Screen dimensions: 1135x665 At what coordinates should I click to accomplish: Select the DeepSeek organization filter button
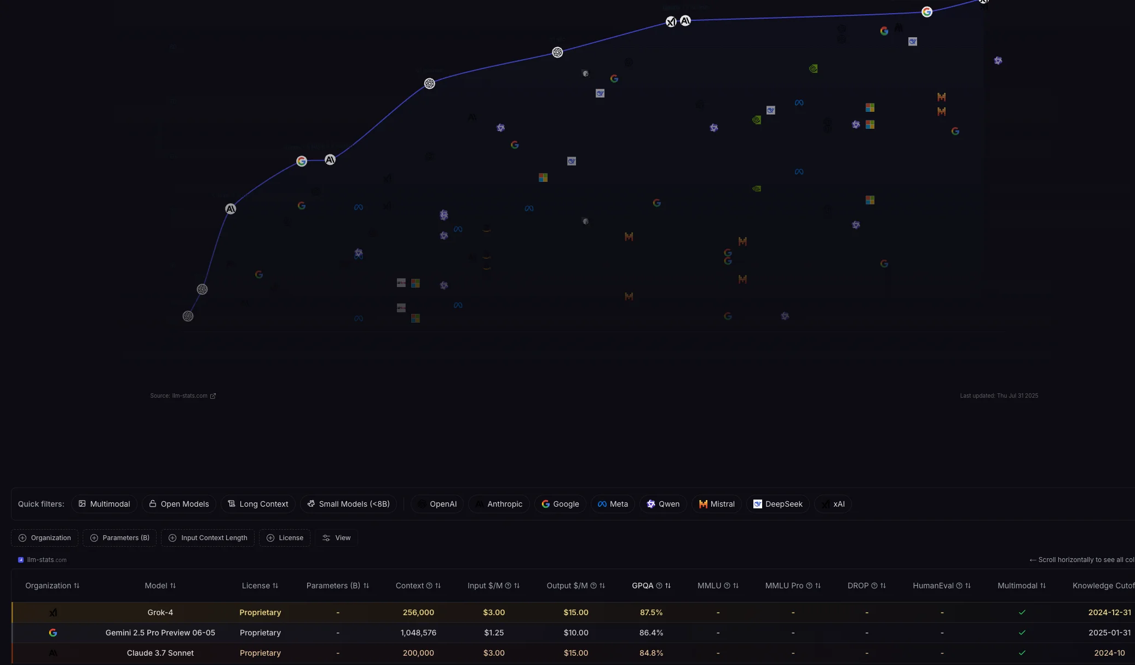click(777, 504)
